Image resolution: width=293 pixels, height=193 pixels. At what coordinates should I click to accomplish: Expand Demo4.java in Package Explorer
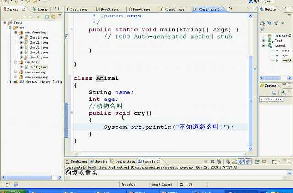[21, 52]
